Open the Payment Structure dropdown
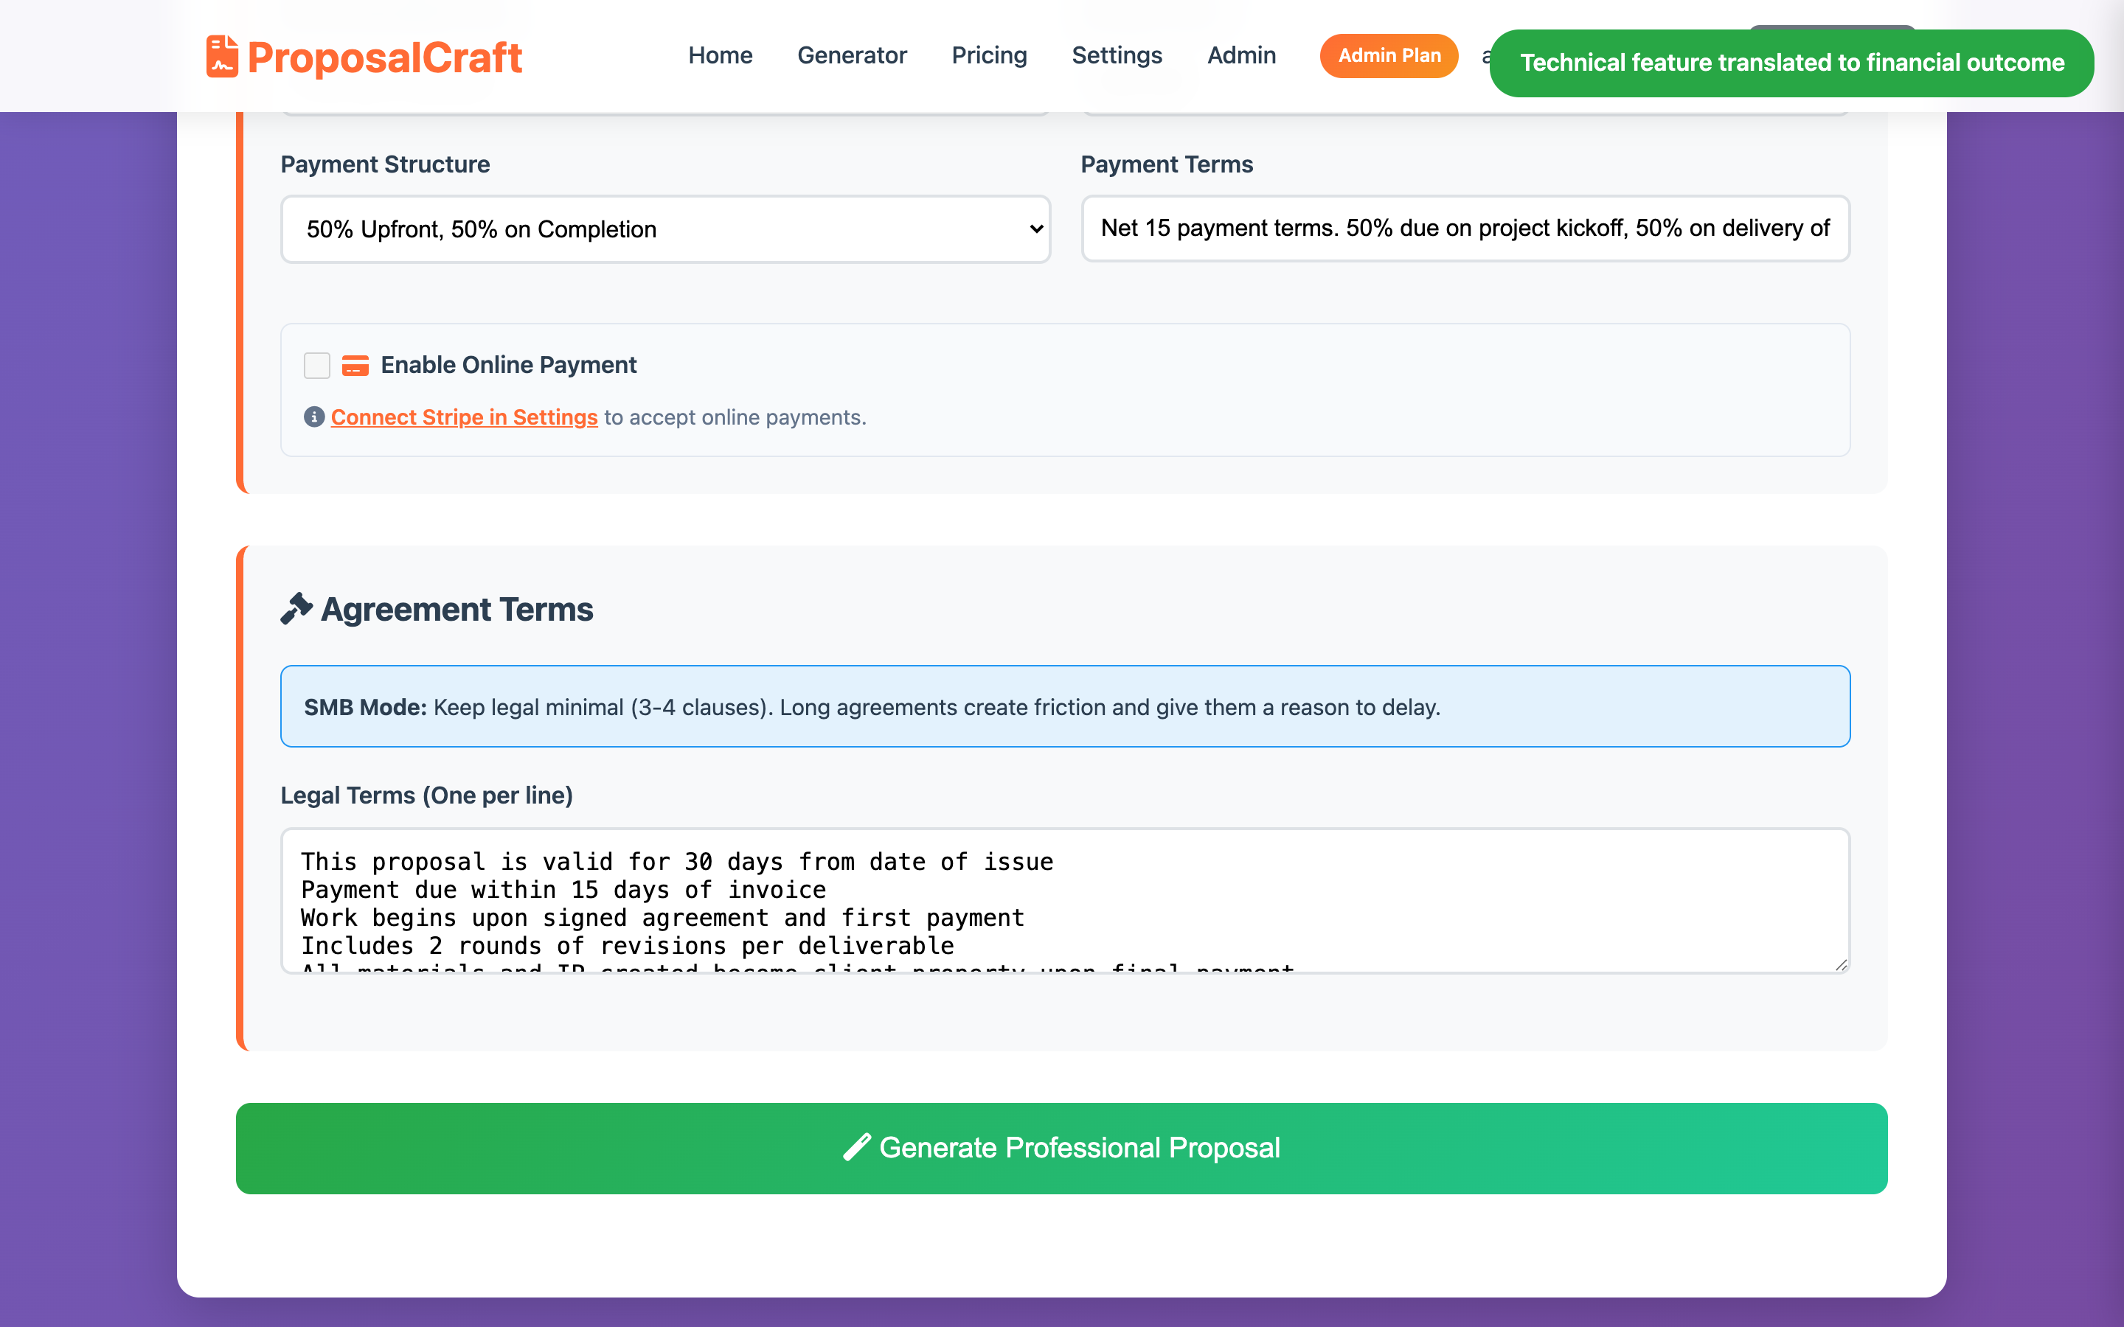2124x1327 pixels. 664,229
